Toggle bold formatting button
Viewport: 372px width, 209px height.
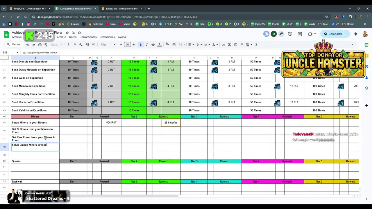[141, 45]
